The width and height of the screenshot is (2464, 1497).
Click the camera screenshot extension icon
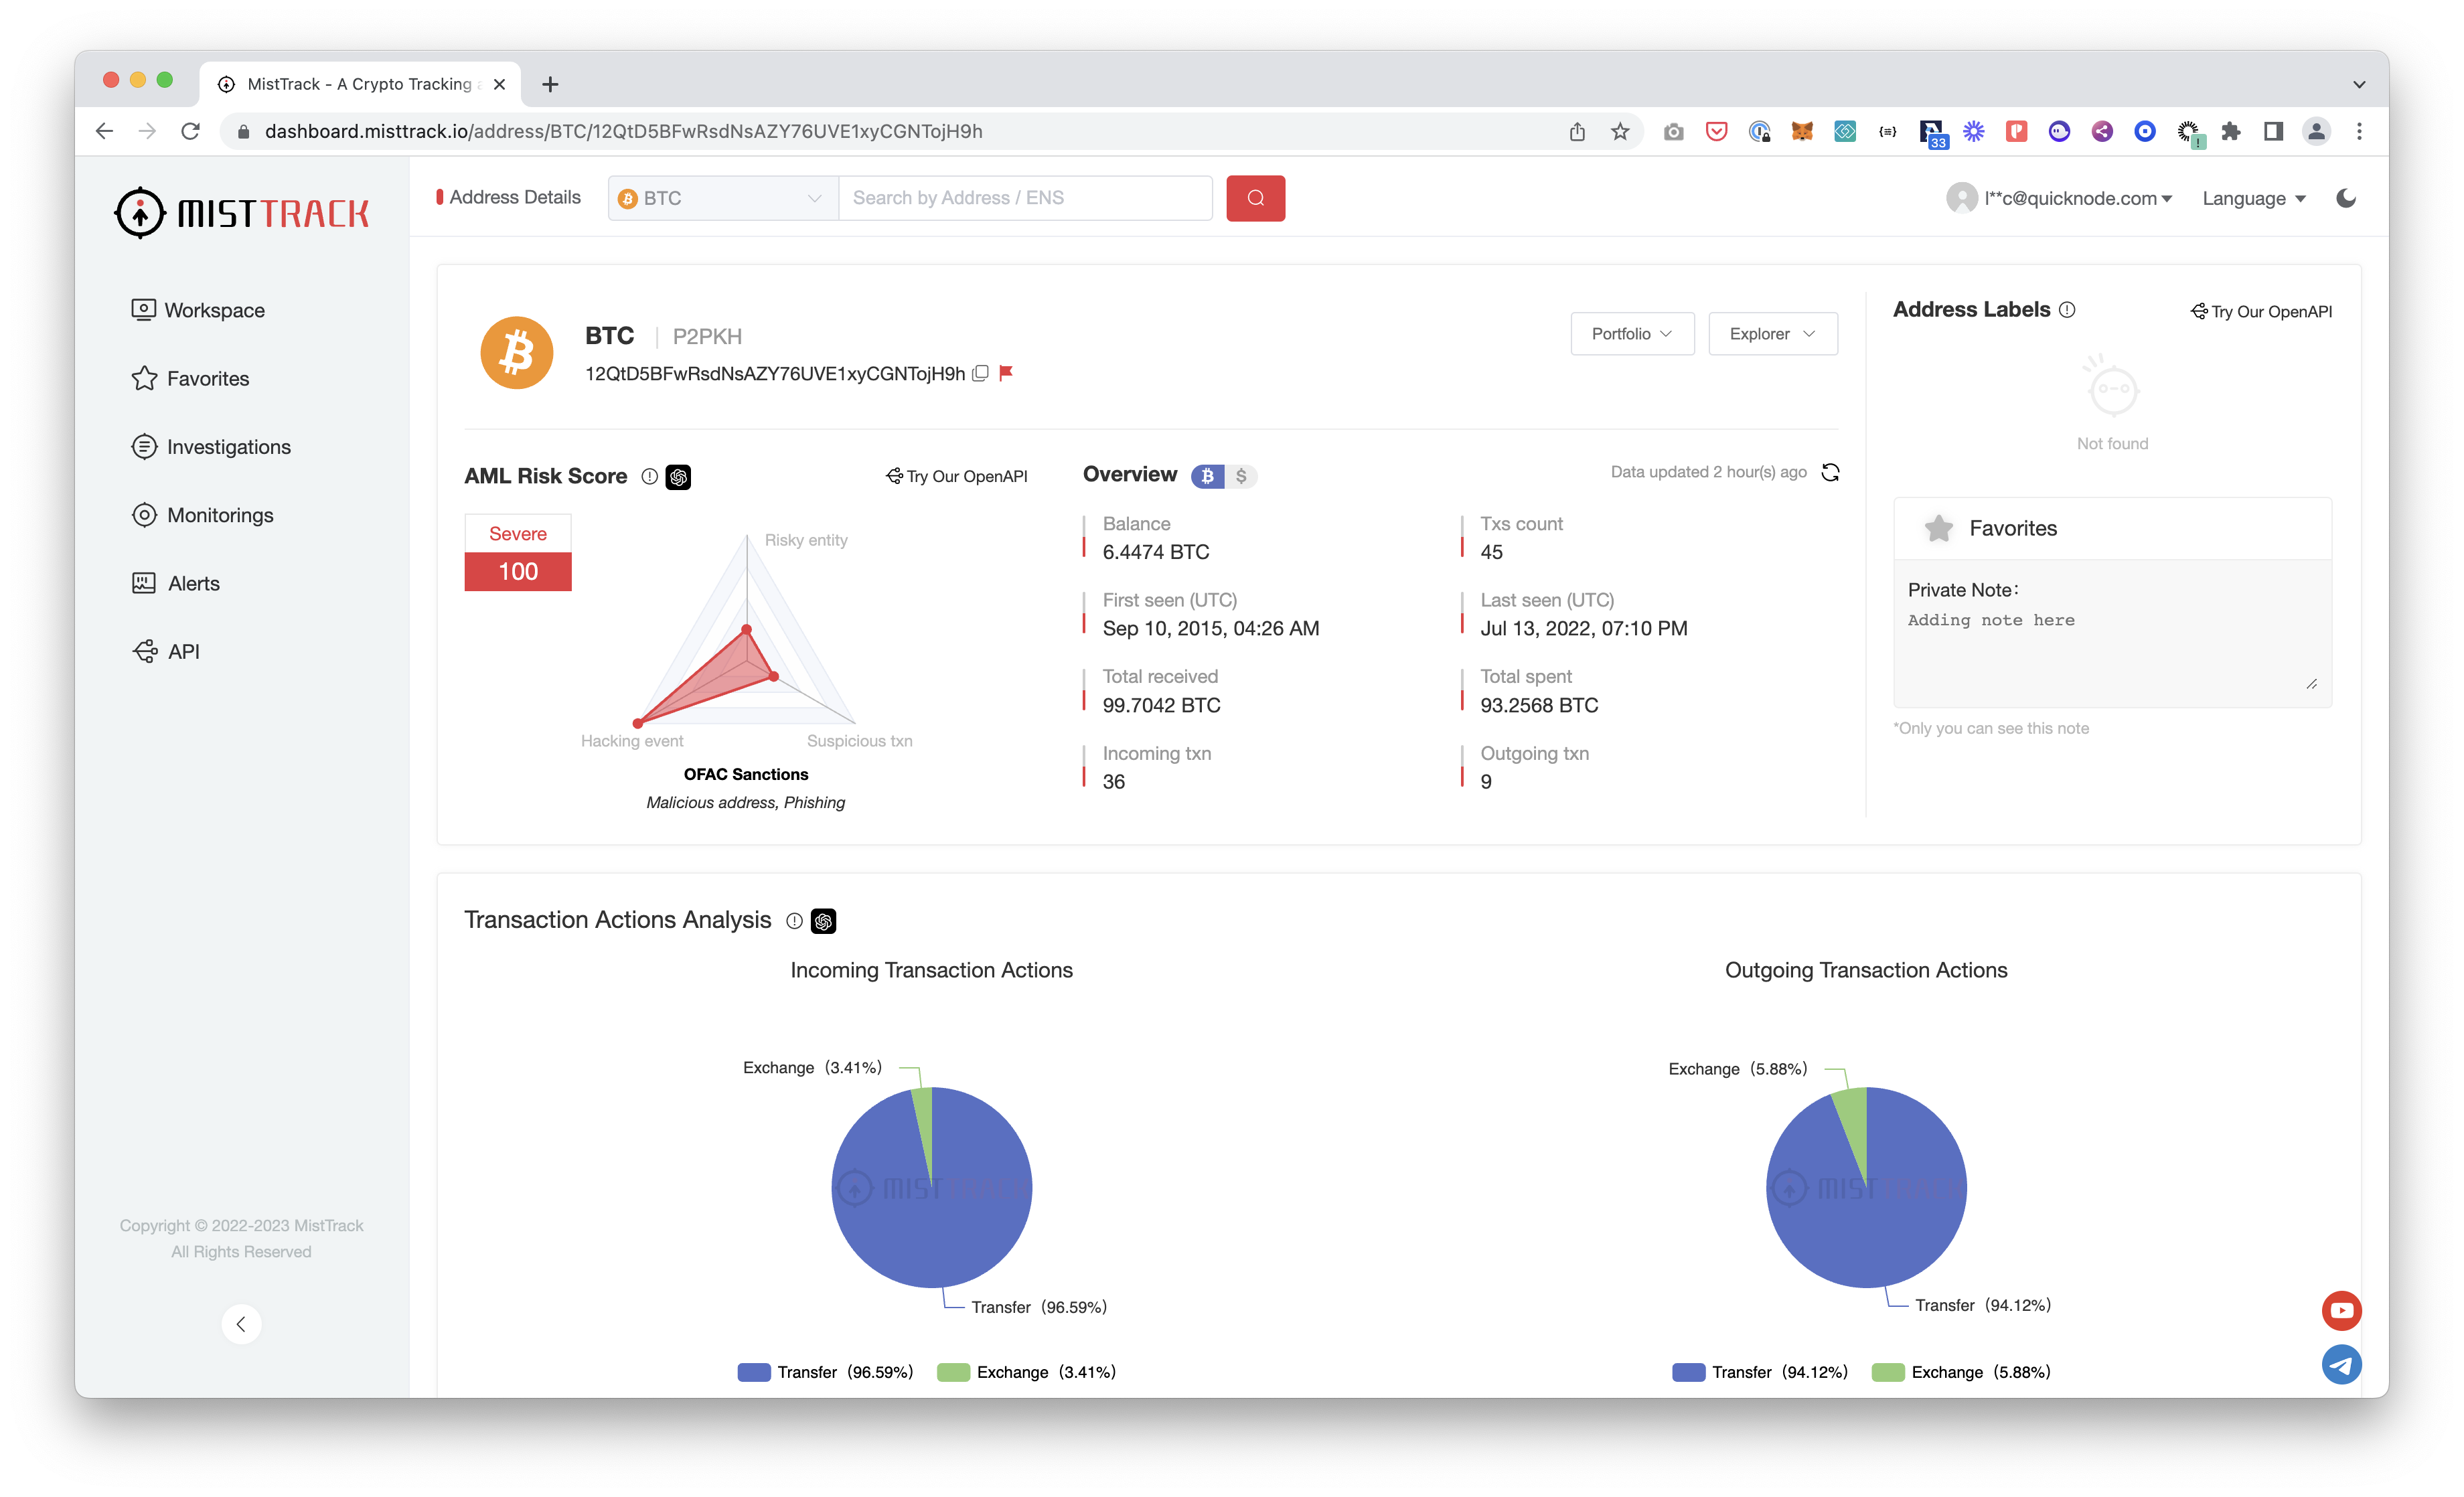pyautogui.click(x=1673, y=131)
